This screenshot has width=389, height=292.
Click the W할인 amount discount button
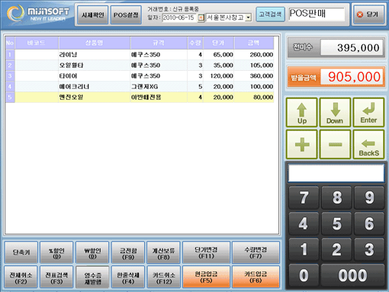92,252
